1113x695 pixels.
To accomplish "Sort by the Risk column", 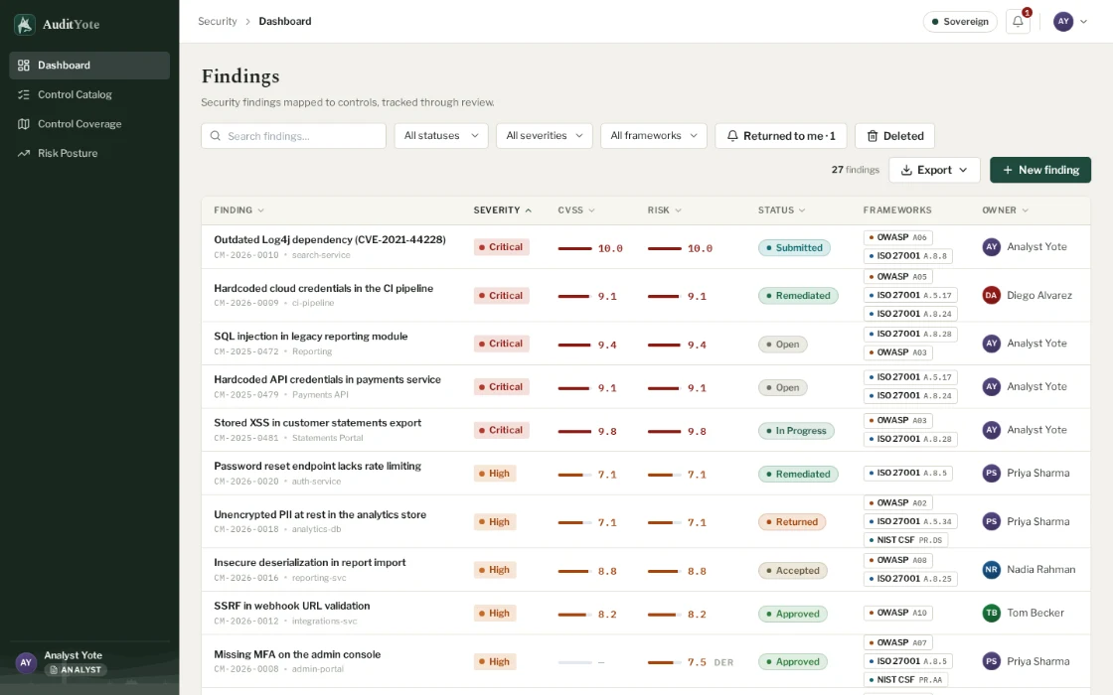I will pos(664,209).
